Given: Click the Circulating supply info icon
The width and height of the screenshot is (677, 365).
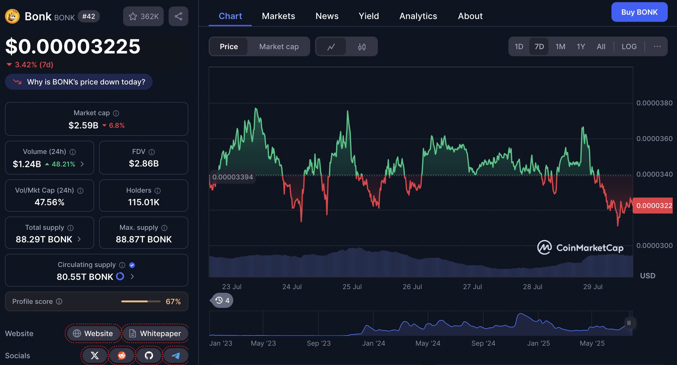Looking at the screenshot, I should 122,265.
